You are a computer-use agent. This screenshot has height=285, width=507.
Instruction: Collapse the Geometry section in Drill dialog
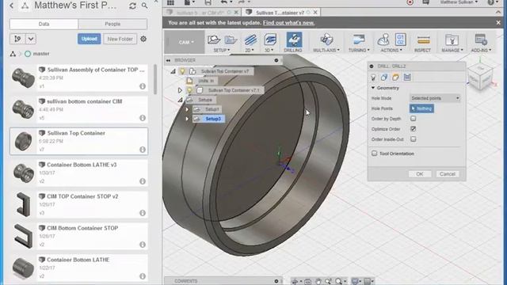coord(373,88)
